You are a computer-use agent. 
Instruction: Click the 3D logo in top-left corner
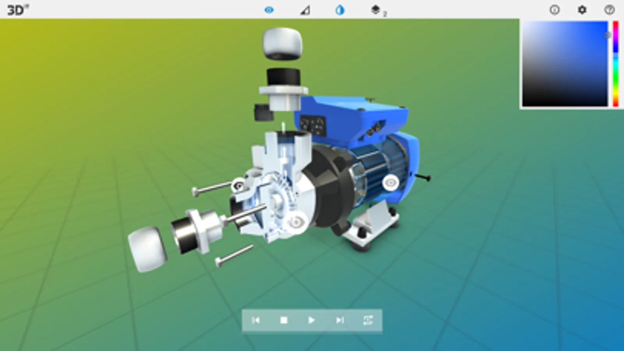tap(18, 10)
